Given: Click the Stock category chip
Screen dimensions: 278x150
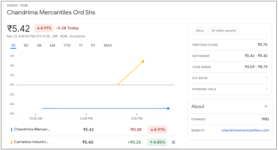Looking at the screenshot, I should pyautogui.click(x=200, y=31).
